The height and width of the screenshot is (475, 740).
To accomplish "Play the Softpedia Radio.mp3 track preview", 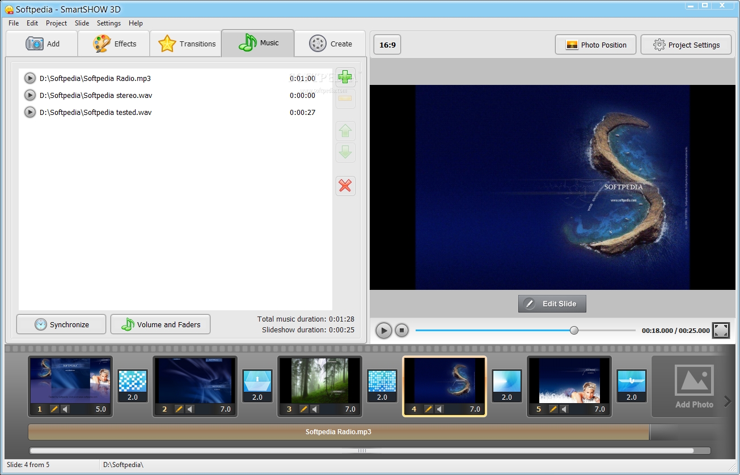I will (30, 78).
